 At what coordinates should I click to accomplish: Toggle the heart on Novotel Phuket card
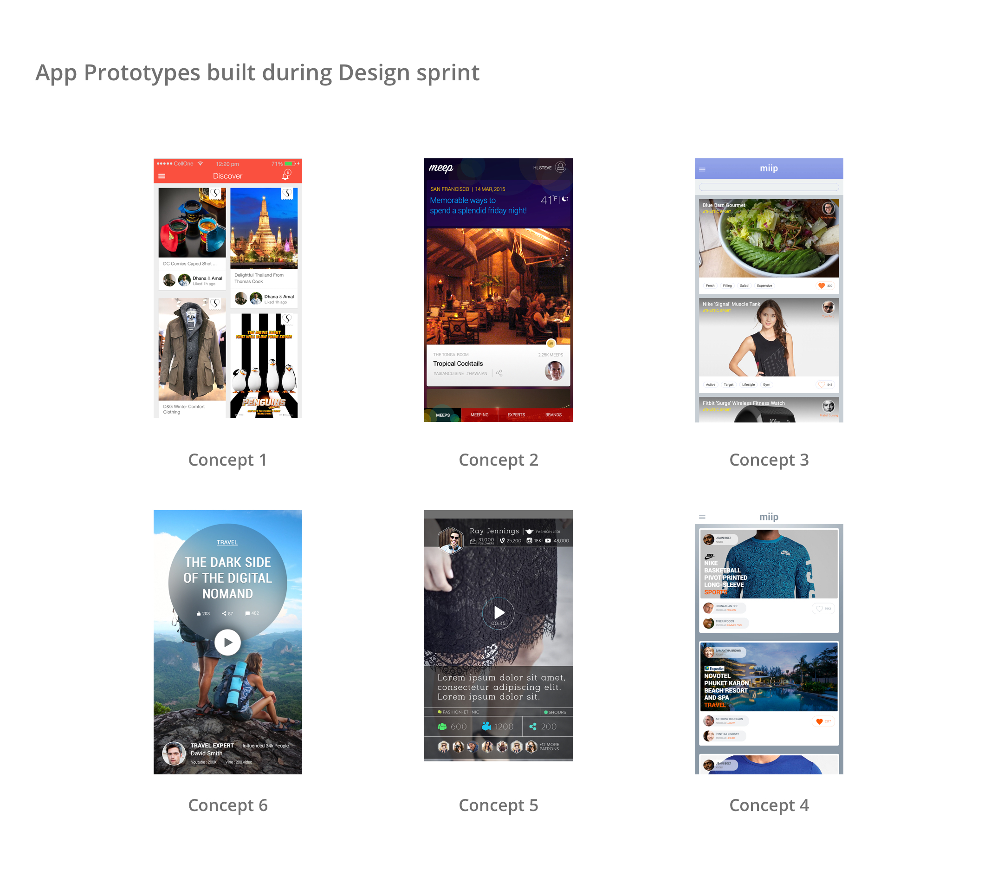click(819, 721)
